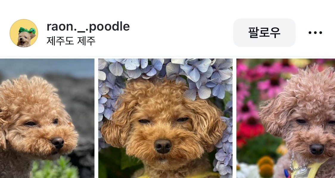View the left poodle photo on rocks

47,118
